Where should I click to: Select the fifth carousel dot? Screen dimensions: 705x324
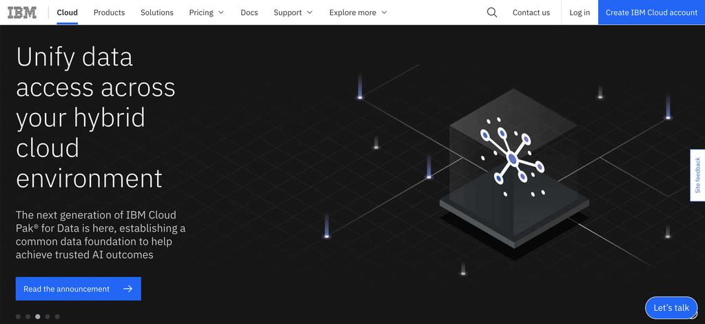tap(57, 316)
